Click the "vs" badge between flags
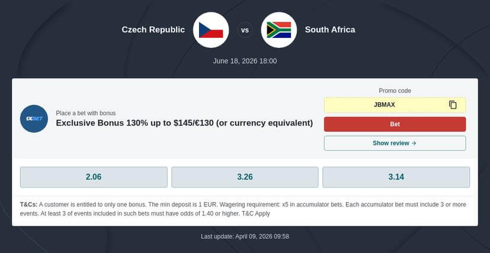The width and height of the screenshot is (490, 253). (245, 30)
